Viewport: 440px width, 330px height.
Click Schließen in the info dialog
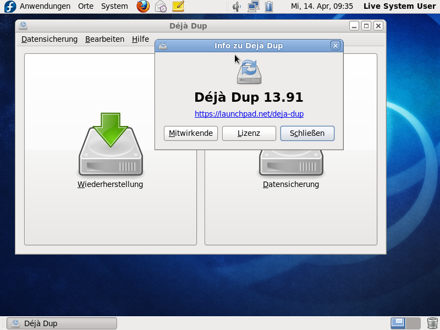point(307,133)
